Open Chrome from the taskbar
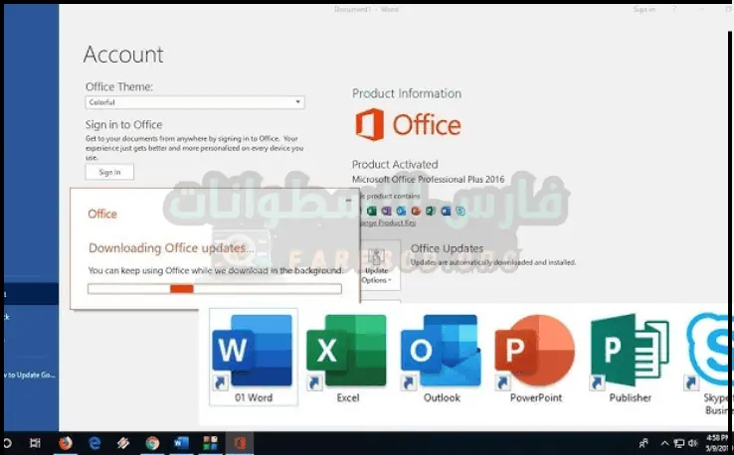 152,442
